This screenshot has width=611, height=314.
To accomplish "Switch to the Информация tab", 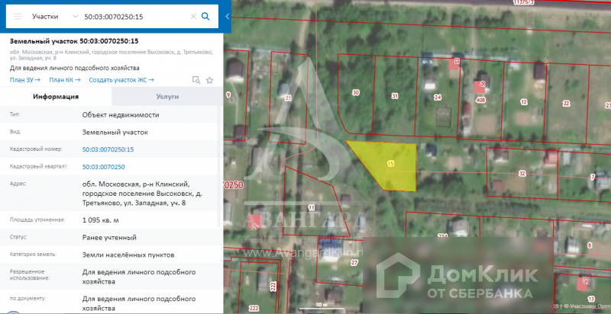I will (56, 97).
